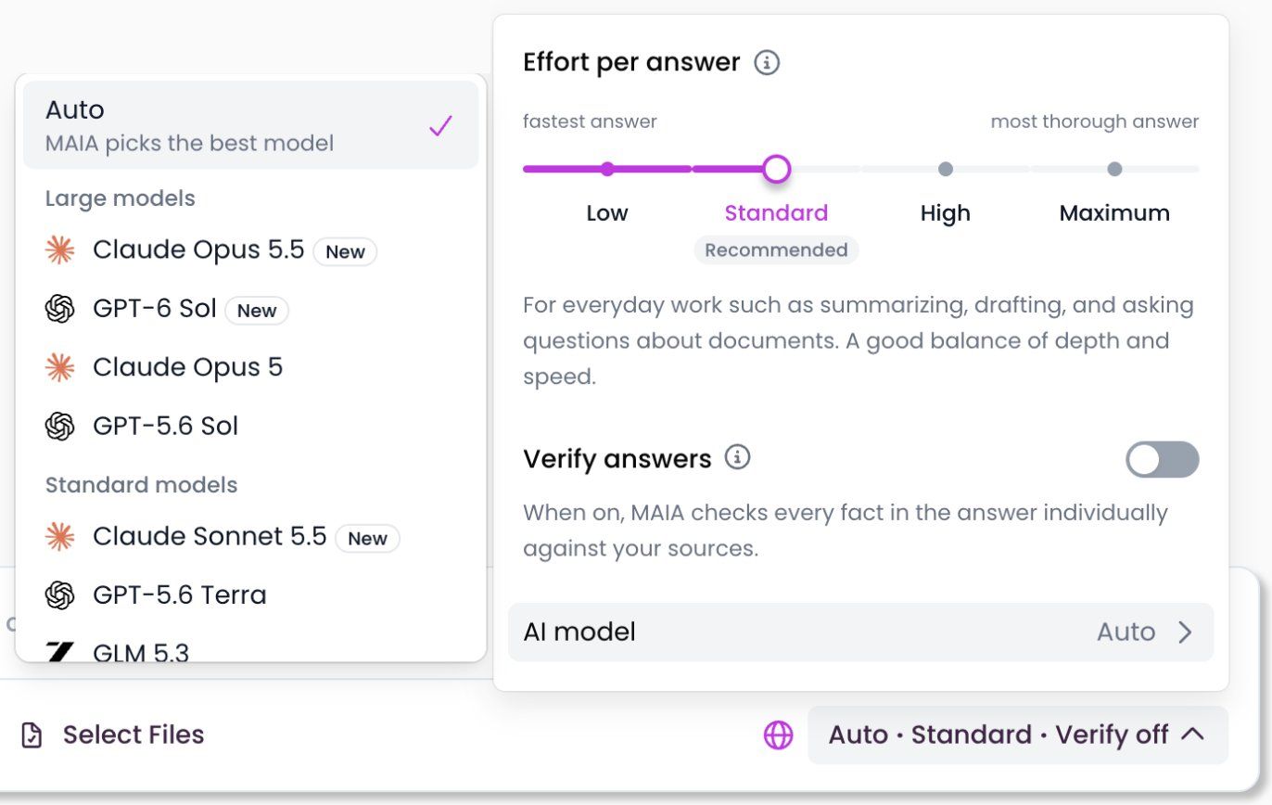The width and height of the screenshot is (1272, 805).
Task: Click the GPT-5.6 Sol logo icon
Action: pyautogui.click(x=60, y=426)
